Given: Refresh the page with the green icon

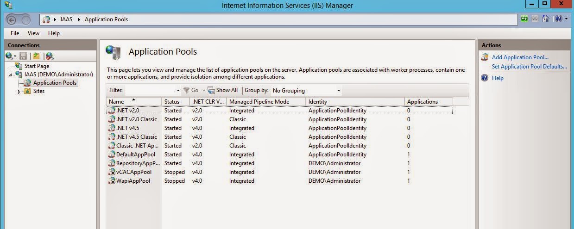Looking at the screenshot, I should 524,19.
